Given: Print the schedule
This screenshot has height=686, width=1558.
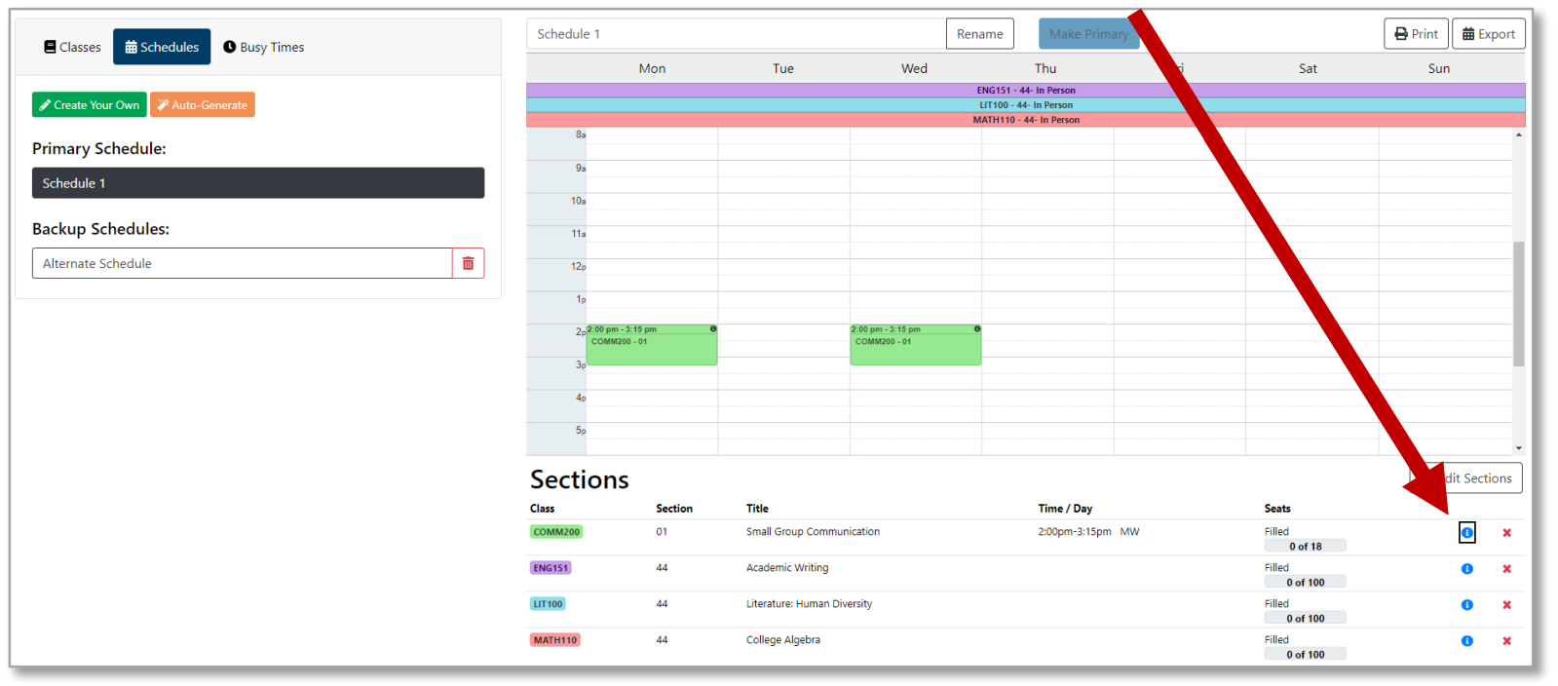Looking at the screenshot, I should (x=1415, y=34).
